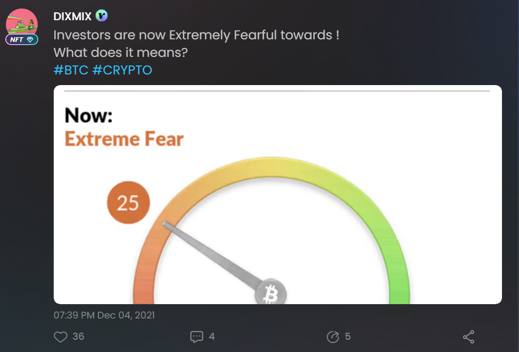The height and width of the screenshot is (352, 519).
Task: Repost using the circular arrow icon
Action: click(x=333, y=337)
